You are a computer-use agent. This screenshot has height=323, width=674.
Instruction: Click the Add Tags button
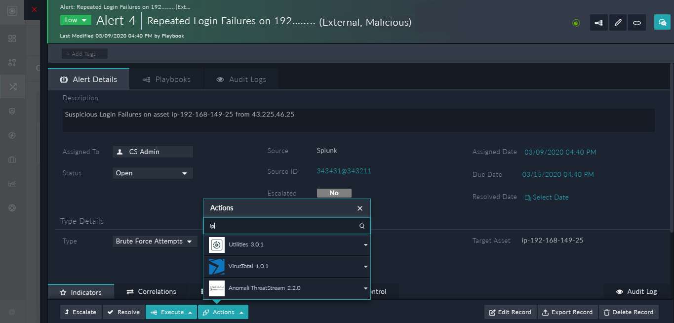[84, 54]
